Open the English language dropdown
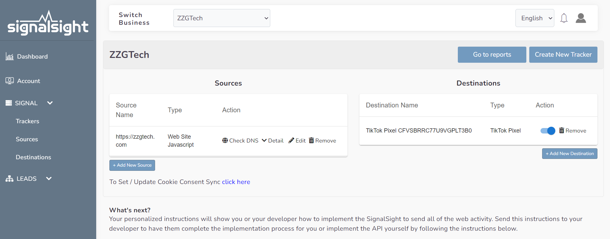610x239 pixels. [535, 18]
